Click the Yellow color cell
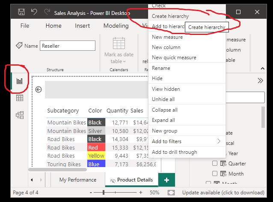 (x=96, y=156)
